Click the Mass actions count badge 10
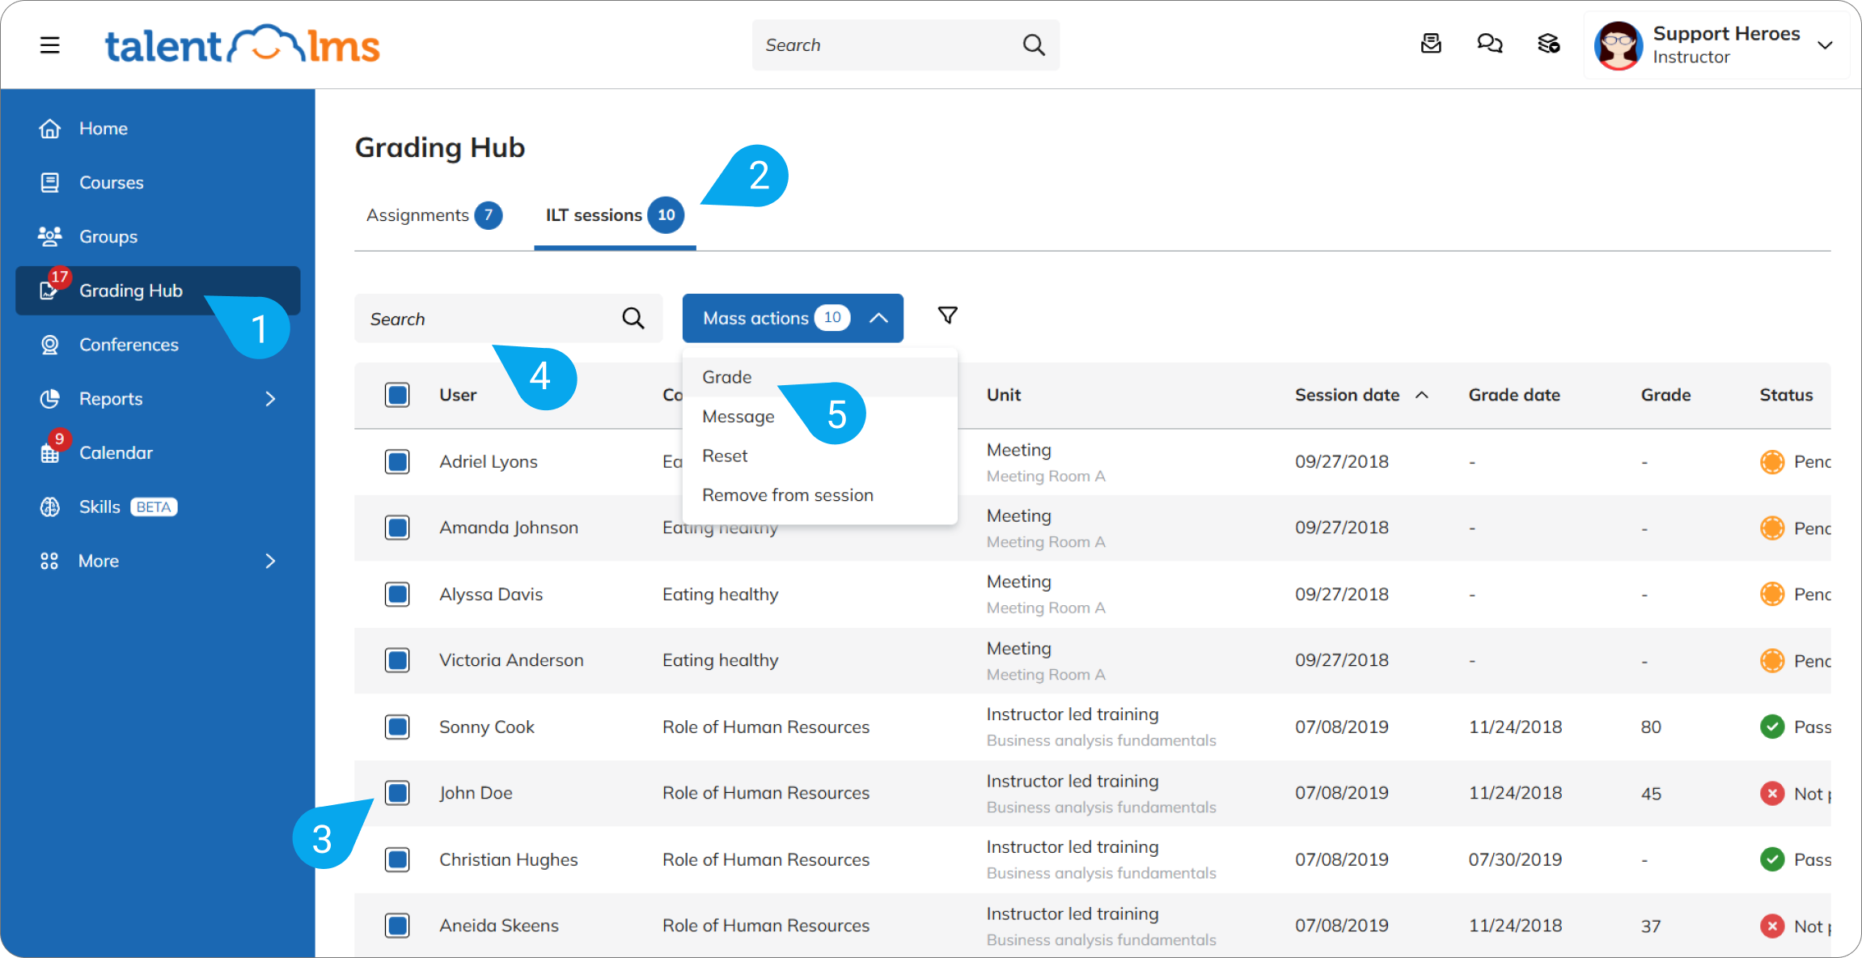Viewport: 1862px width, 958px height. point(832,318)
